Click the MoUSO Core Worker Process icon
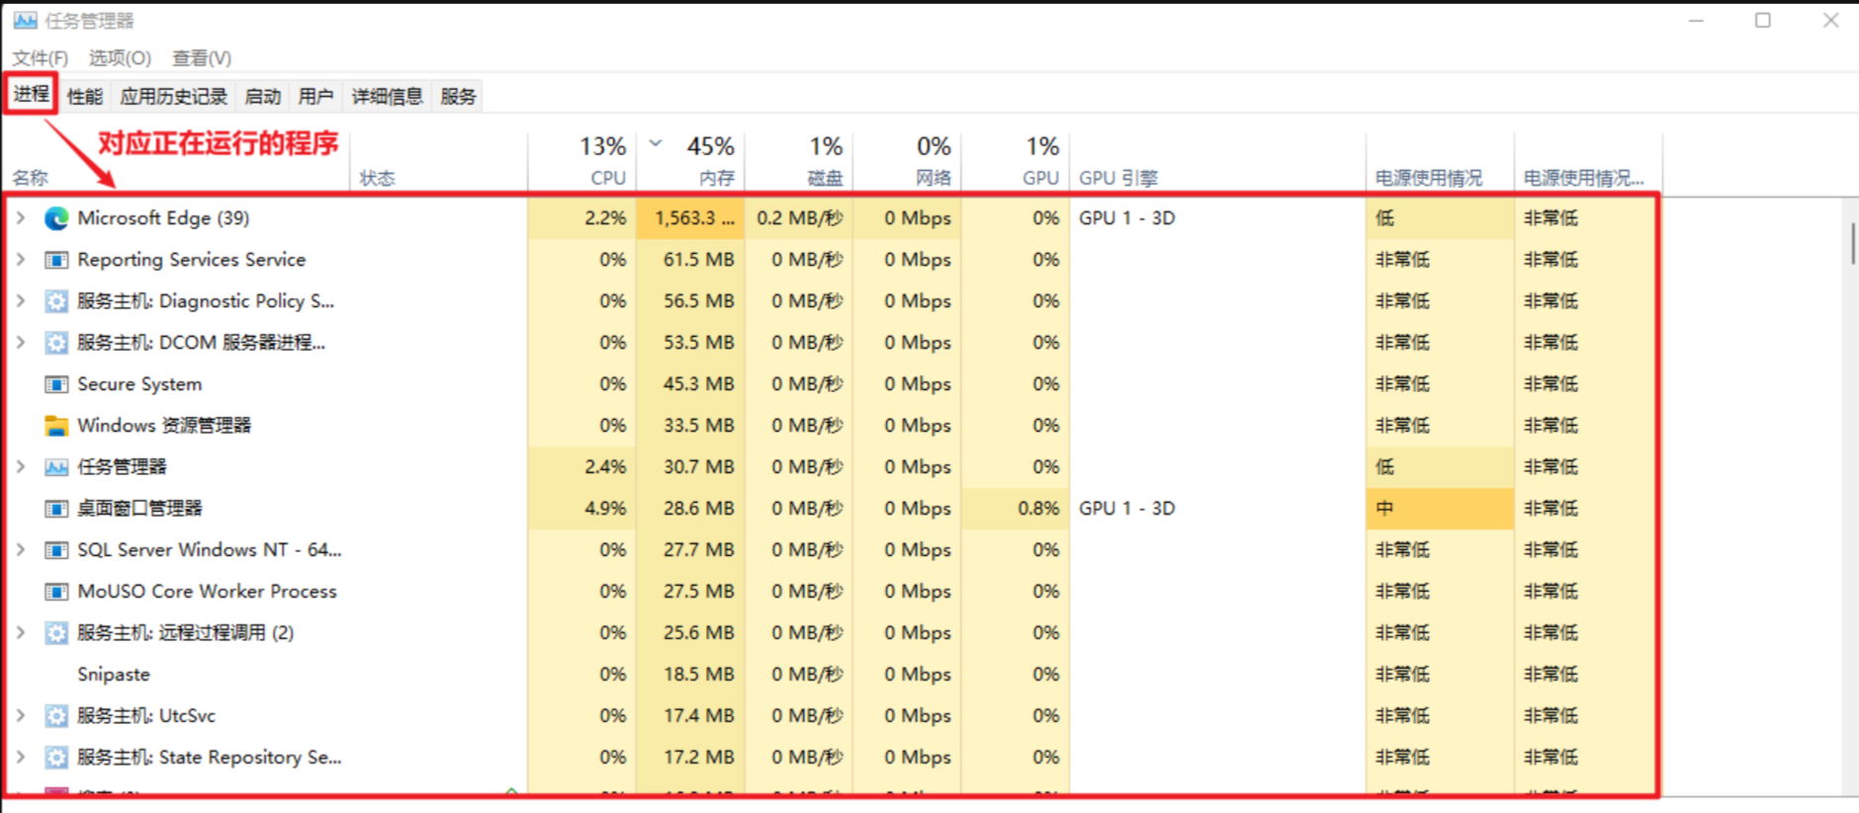This screenshot has width=1859, height=813. pyautogui.click(x=56, y=592)
